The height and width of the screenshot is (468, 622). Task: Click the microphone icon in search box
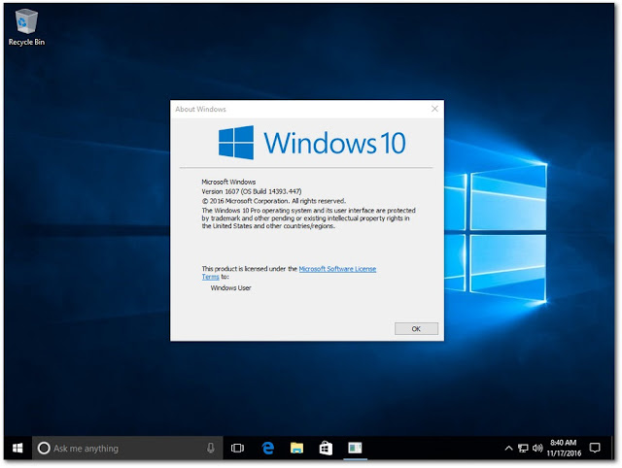click(211, 449)
